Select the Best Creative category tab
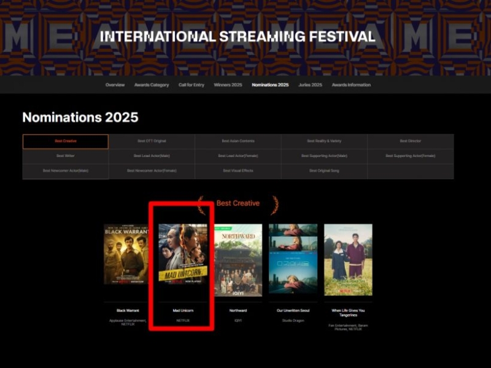 click(x=66, y=142)
